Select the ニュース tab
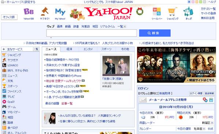Viewport: 219px width, 134px height. coord(51,49)
